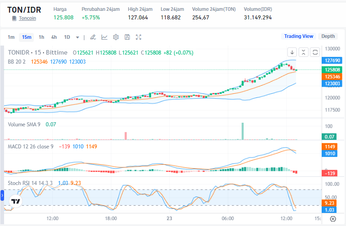The width and height of the screenshot is (346, 226).
Task: Move chart pane down arrow button
Action: [292, 52]
